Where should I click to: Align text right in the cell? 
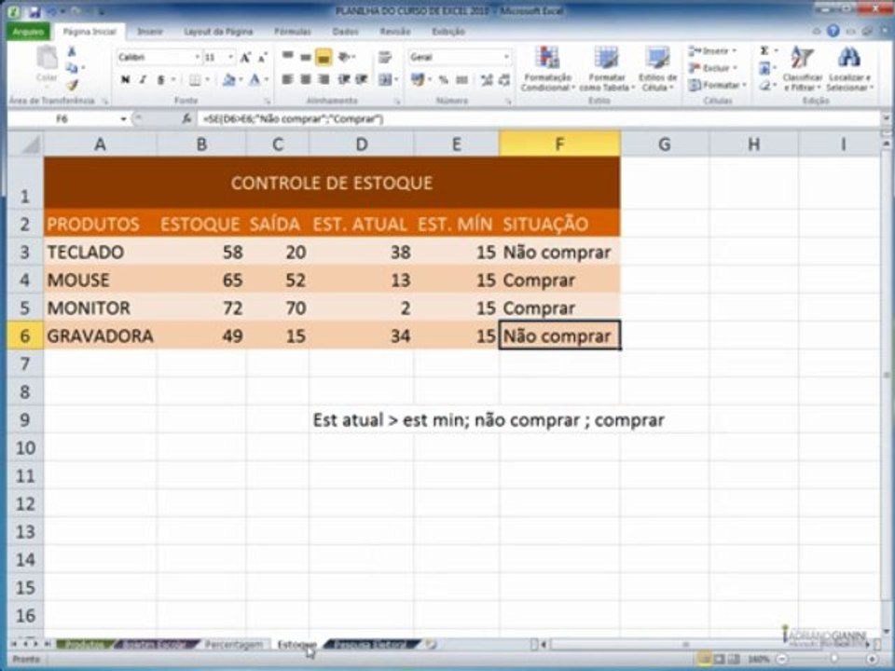coord(324,79)
